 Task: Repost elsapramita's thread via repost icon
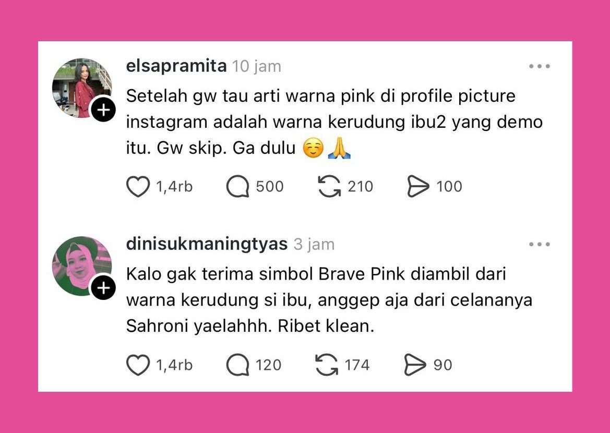[x=329, y=186]
